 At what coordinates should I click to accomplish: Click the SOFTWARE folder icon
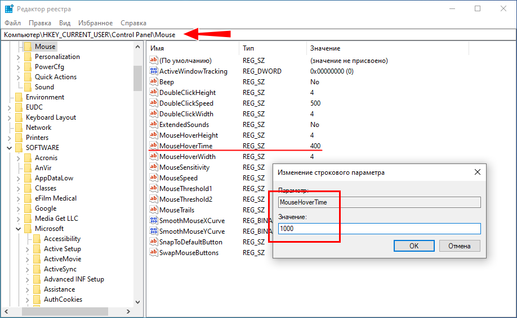click(19, 148)
